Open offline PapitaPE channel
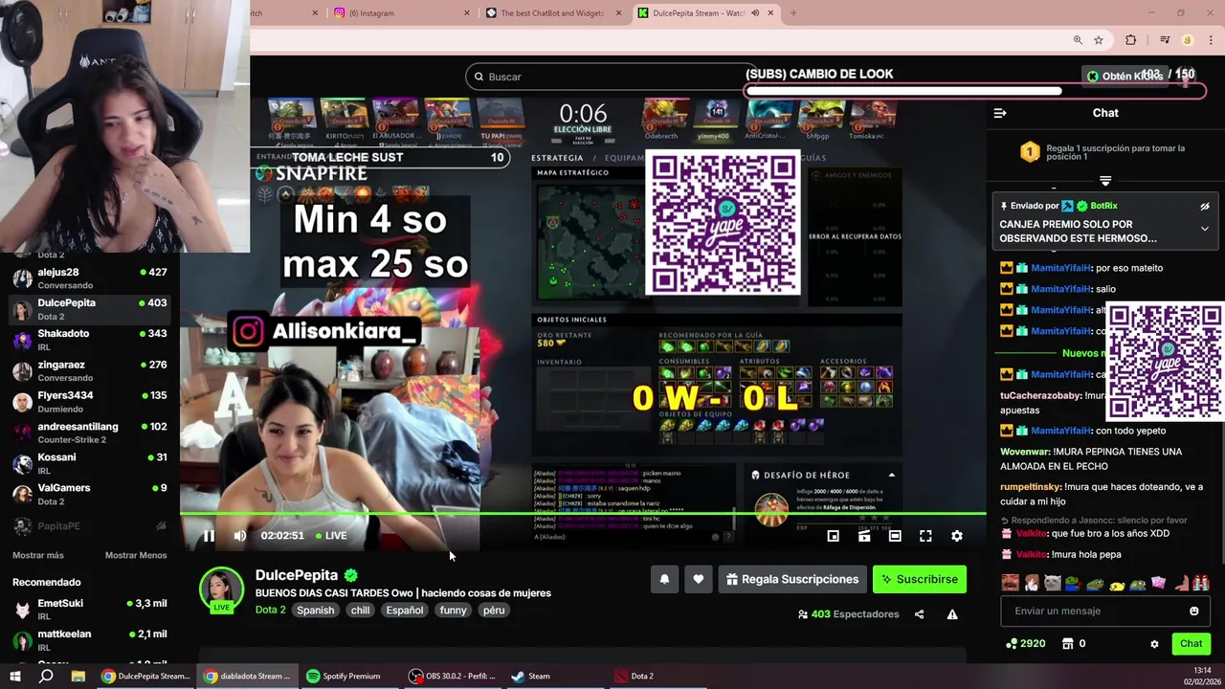Screen dimensions: 1225x689 [89, 526]
